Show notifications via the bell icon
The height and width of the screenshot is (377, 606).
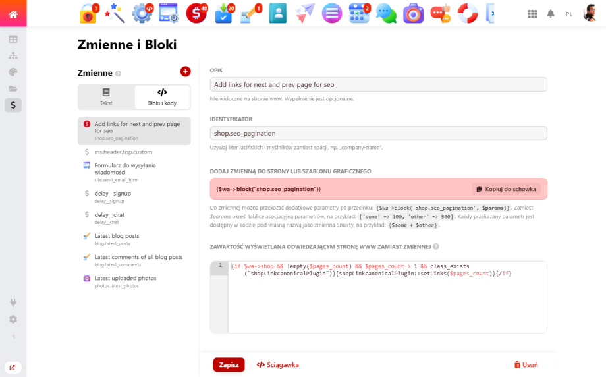point(551,14)
